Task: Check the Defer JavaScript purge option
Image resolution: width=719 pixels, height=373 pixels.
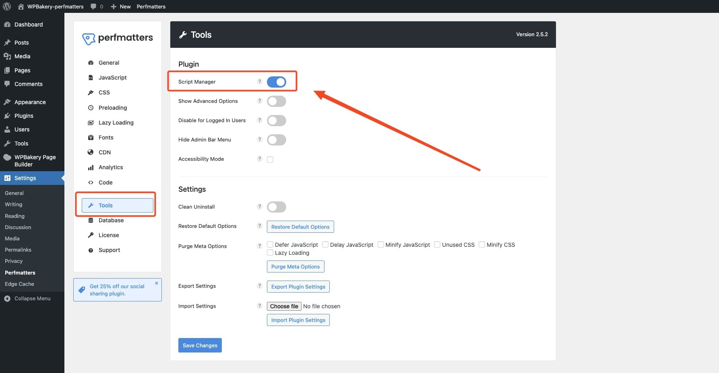Action: (x=270, y=244)
